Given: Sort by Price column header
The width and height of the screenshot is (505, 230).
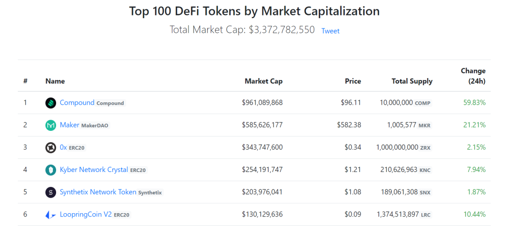Looking at the screenshot, I should pos(353,81).
